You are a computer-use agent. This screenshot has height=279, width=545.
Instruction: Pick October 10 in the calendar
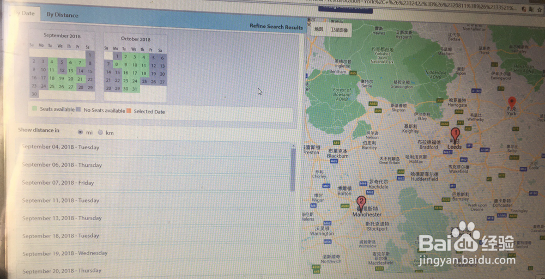[135, 65]
